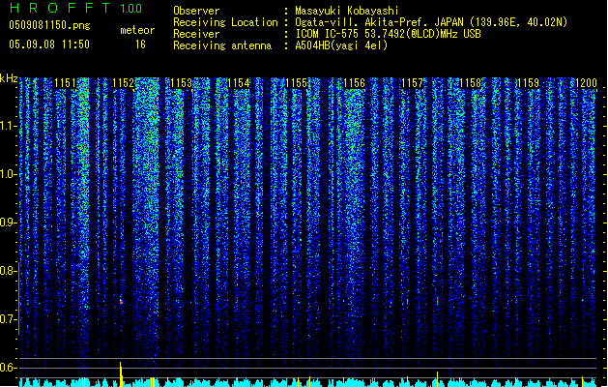Click the 0.6 kHz frequency tick label
This screenshot has height=387, width=608.
point(8,368)
